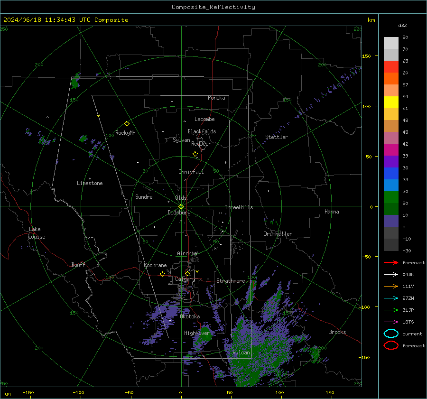Click the Blackfalds town label

pos(202,131)
